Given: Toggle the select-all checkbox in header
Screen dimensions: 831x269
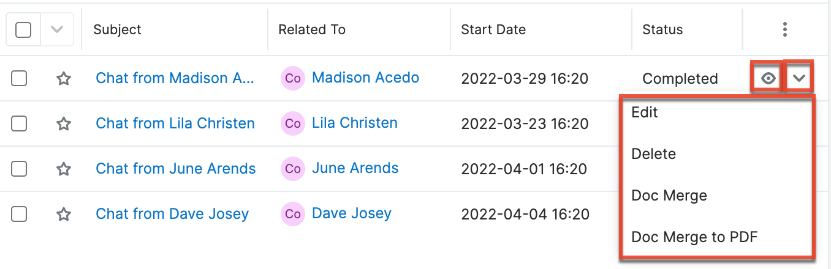Looking at the screenshot, I should (x=23, y=29).
